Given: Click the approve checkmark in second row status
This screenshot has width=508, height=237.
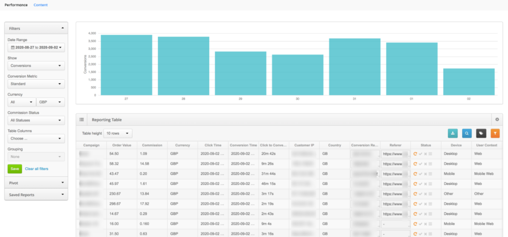Looking at the screenshot, I should pyautogui.click(x=420, y=164).
